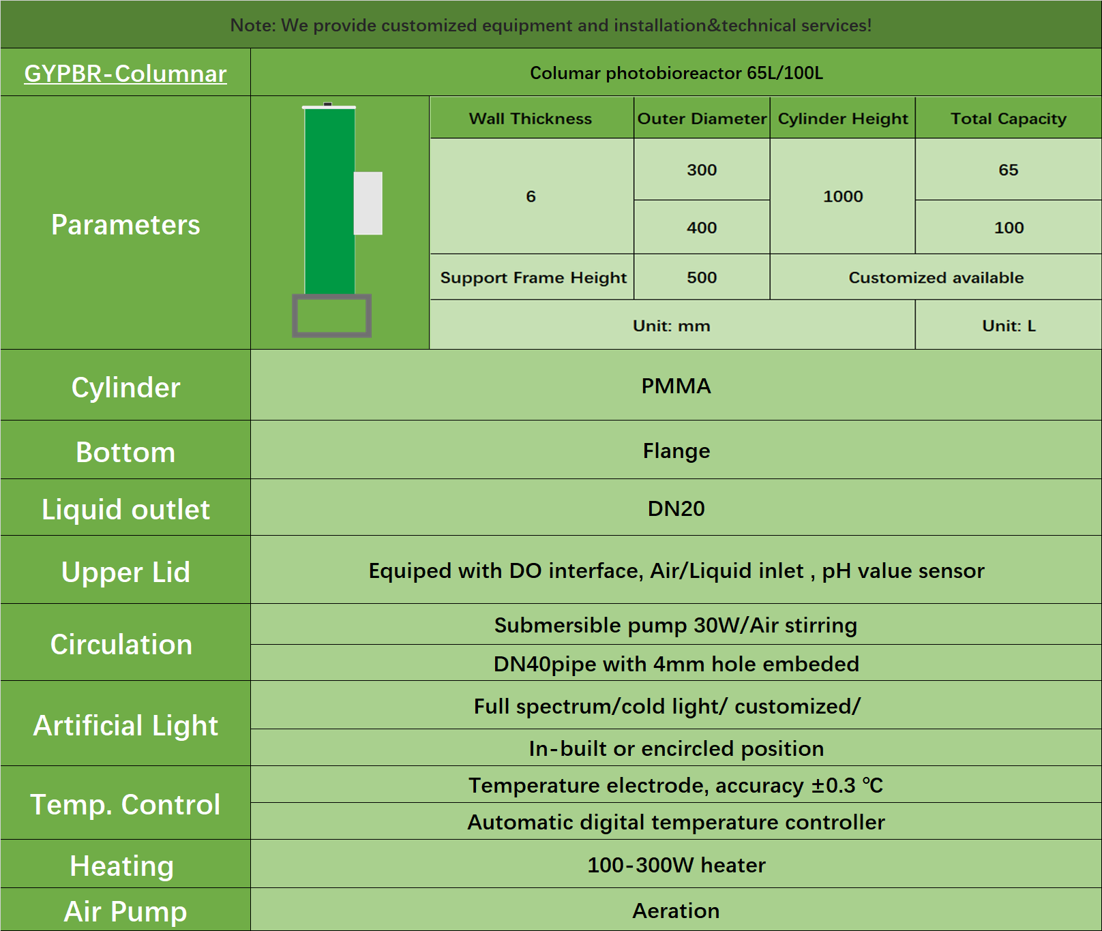Select the DN20 liquid outlet value
The image size is (1102, 931).
pyautogui.click(x=676, y=508)
